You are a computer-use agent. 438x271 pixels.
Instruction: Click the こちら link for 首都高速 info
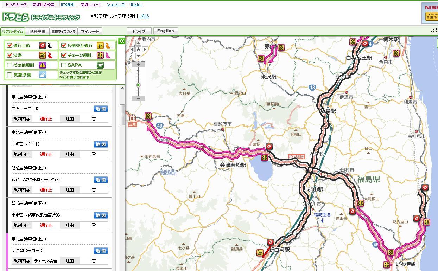[x=144, y=16]
